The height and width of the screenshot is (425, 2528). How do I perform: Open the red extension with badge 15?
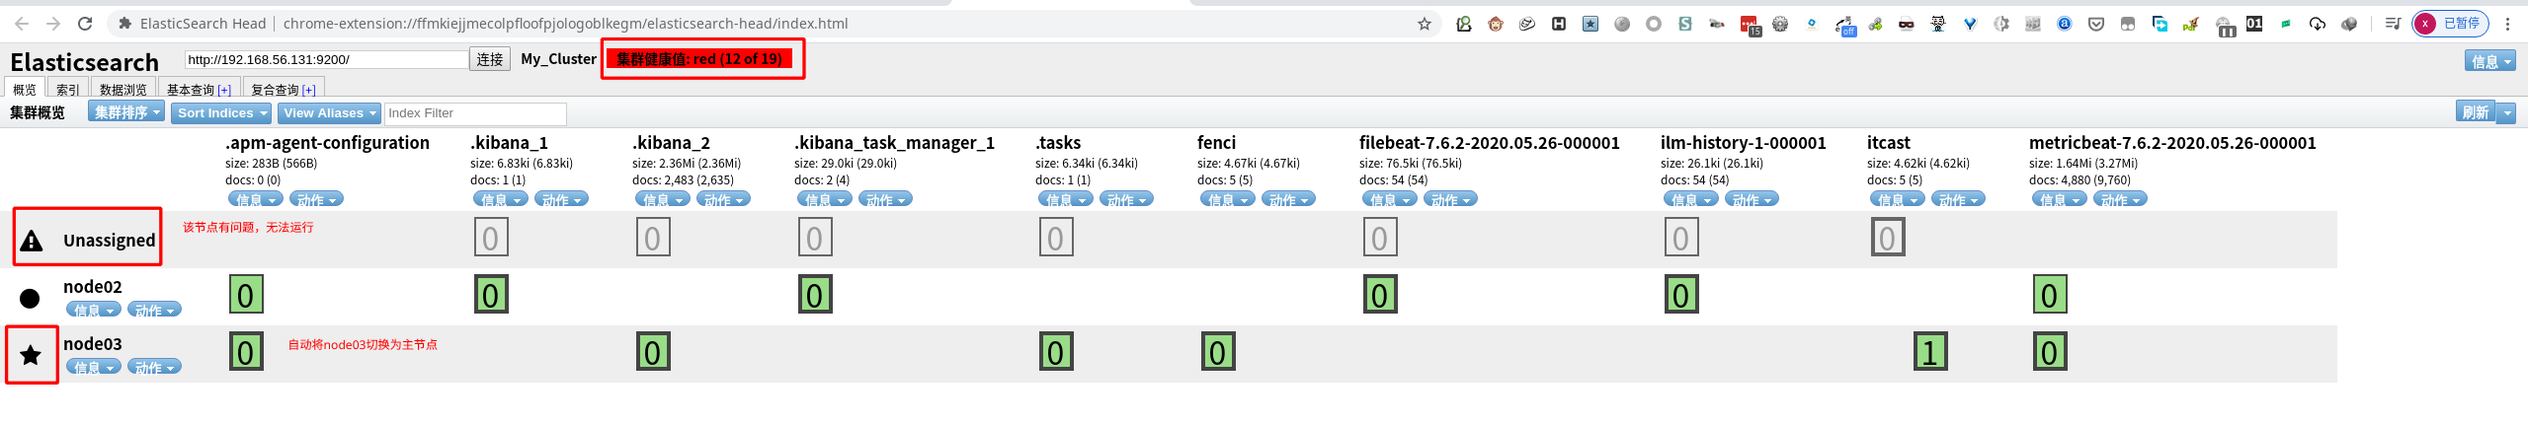tap(1750, 26)
